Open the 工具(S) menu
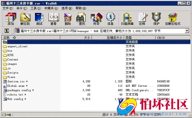192x118 pixels. click(x=36, y=8)
